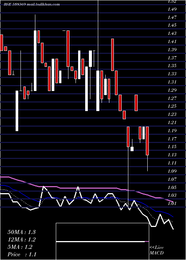Click the 1.33 price axis label
Viewport: 186px width, 260px height.
[x=172, y=74]
